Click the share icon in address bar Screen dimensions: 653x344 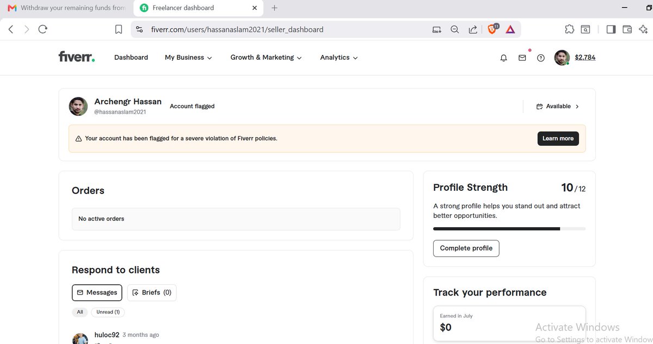click(473, 29)
